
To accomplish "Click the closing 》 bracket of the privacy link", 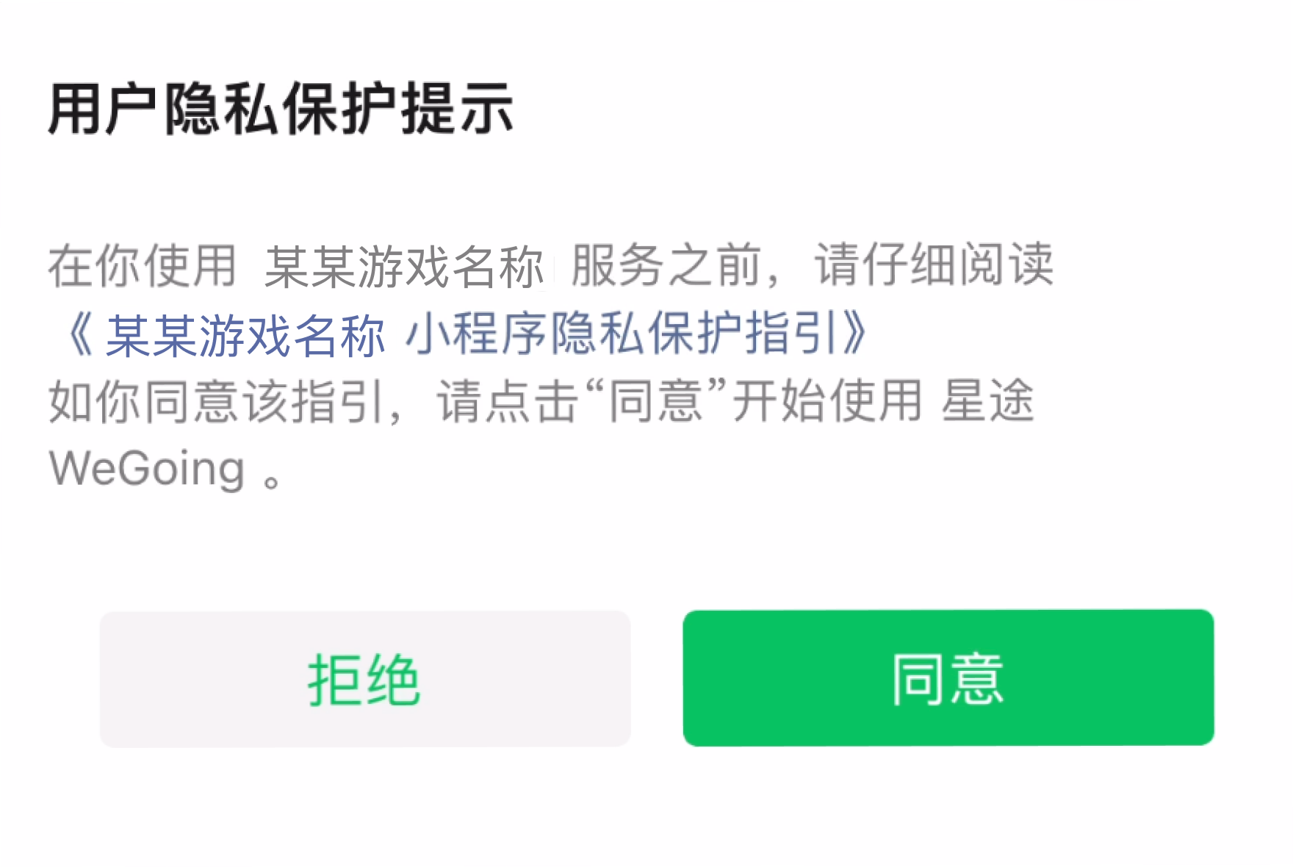I will [x=854, y=334].
